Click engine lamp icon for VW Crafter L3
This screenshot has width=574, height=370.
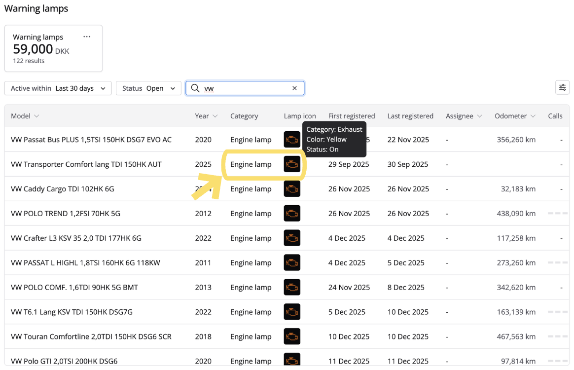point(292,238)
